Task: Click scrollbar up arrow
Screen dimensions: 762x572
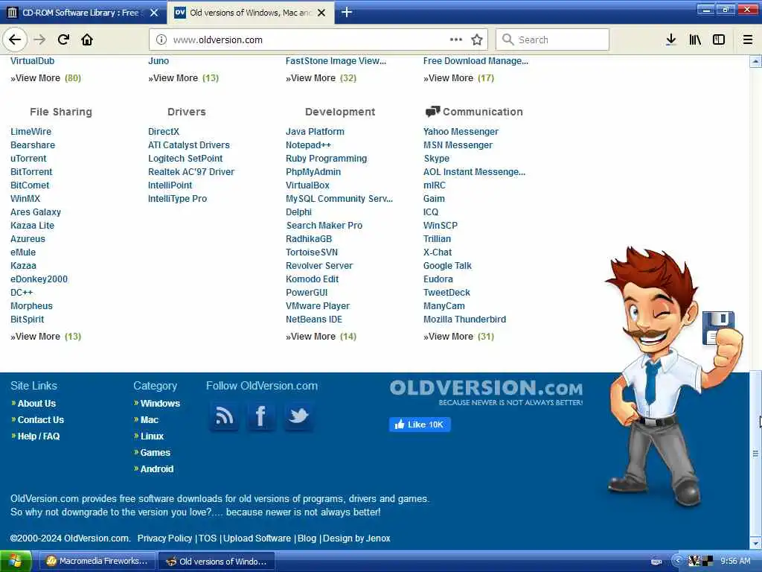Action: pyautogui.click(x=755, y=61)
